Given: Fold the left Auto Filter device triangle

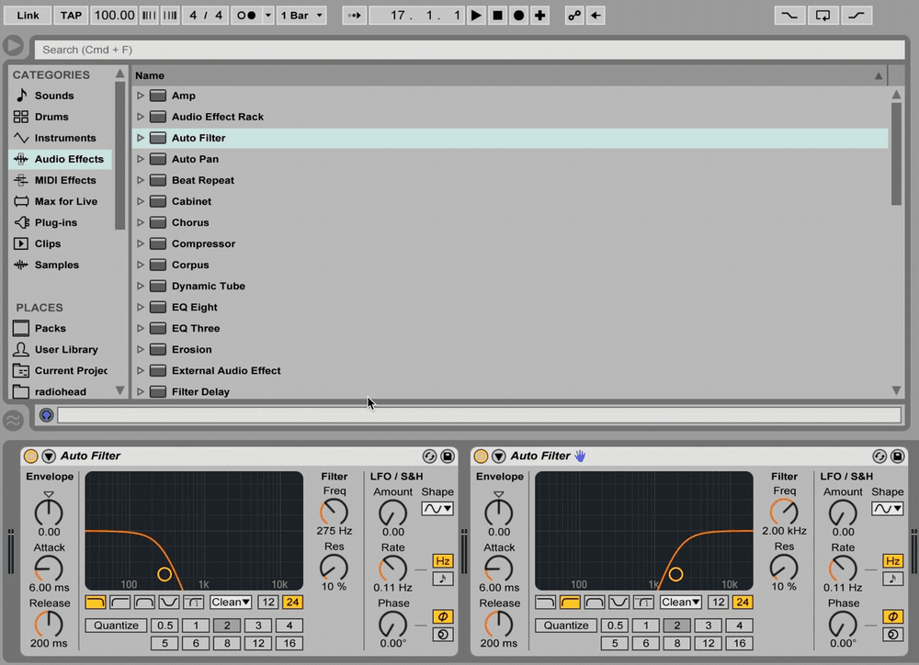Looking at the screenshot, I should (x=49, y=456).
